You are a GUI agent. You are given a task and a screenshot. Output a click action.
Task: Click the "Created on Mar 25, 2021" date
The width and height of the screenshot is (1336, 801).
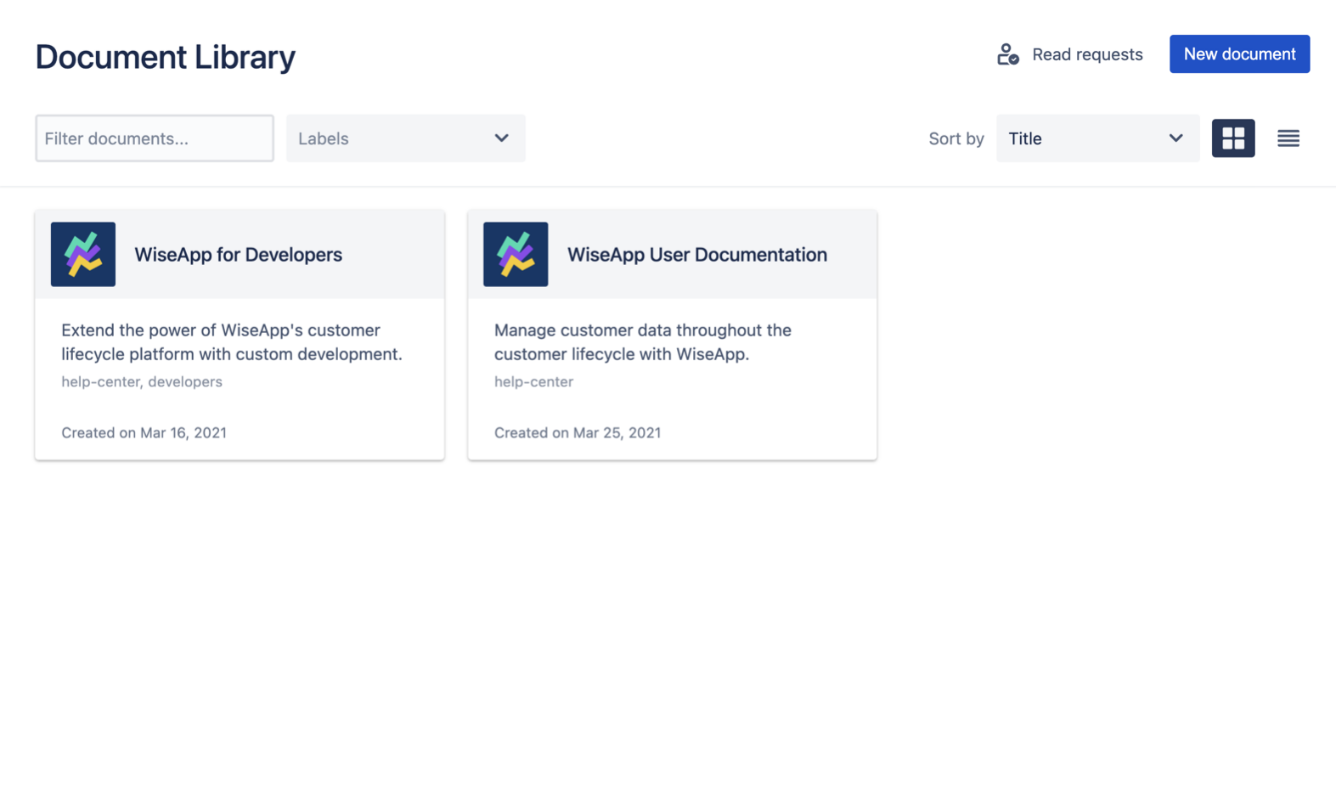coord(577,433)
